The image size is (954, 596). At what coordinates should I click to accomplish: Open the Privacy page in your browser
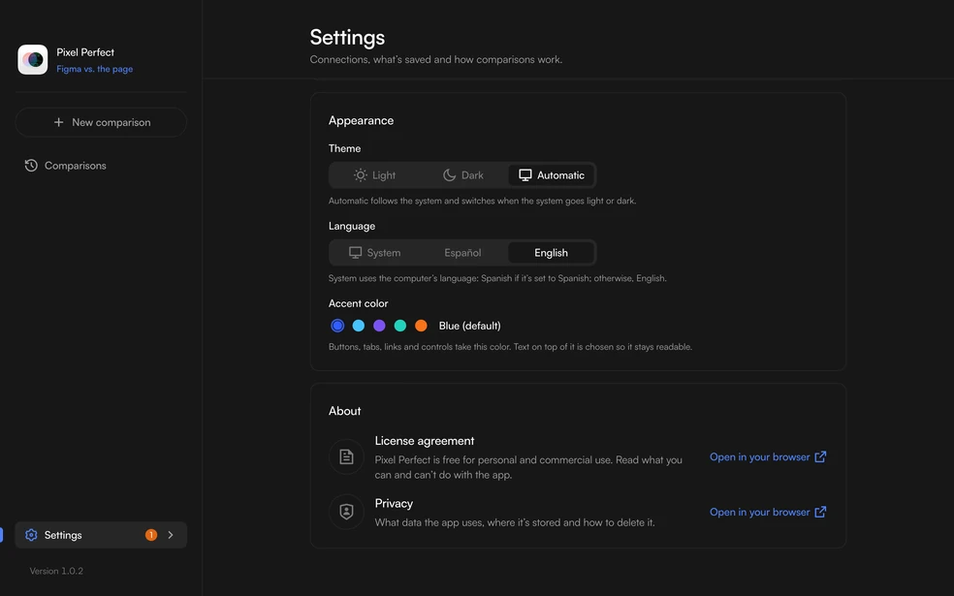click(x=768, y=512)
